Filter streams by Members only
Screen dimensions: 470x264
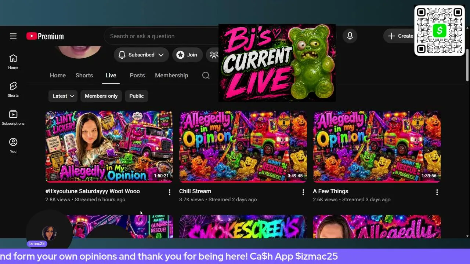click(x=101, y=96)
